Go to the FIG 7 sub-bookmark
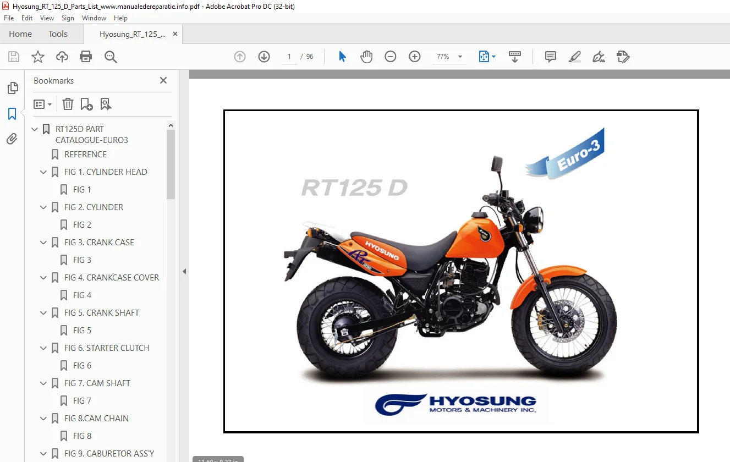Viewport: 730px width, 462px height. (x=82, y=401)
